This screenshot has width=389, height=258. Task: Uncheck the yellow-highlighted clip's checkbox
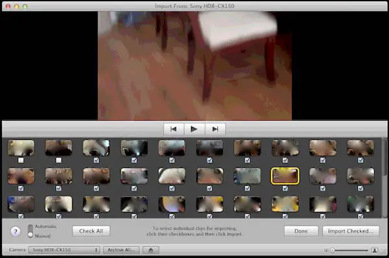pyautogui.click(x=285, y=189)
